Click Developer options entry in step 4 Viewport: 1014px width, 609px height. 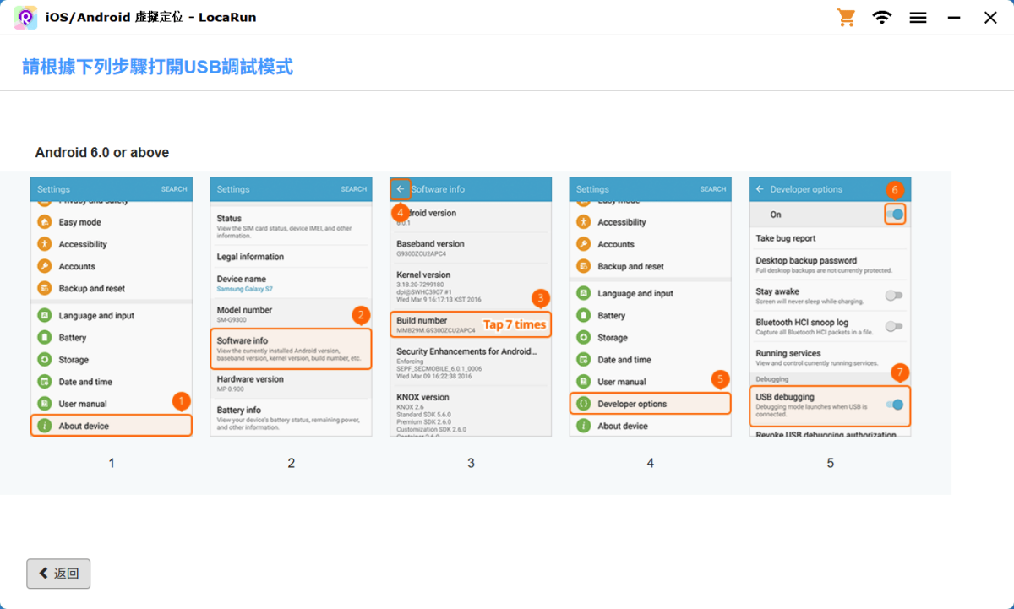pyautogui.click(x=650, y=404)
